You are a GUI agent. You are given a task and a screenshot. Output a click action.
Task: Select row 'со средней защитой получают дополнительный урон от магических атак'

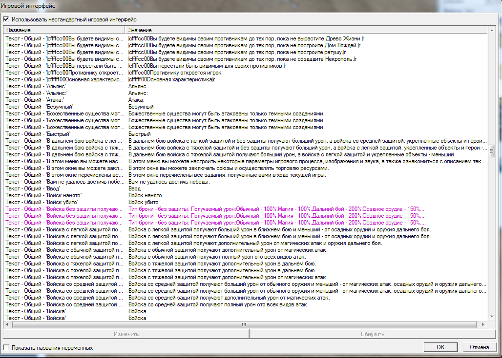246,298
